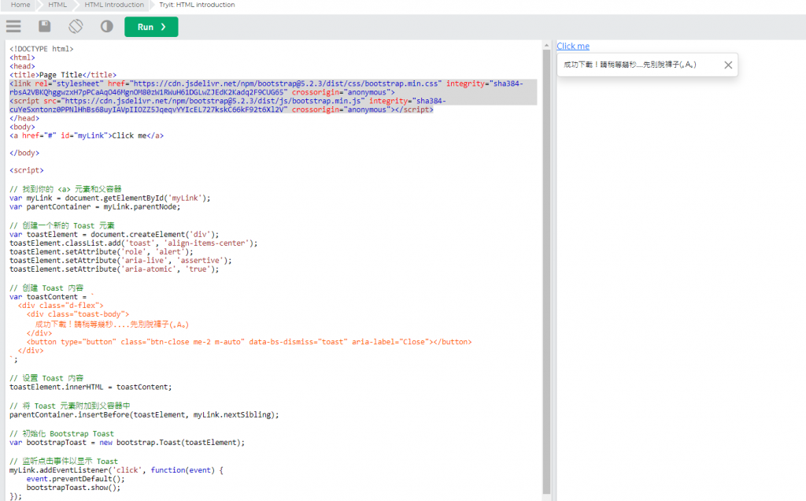Click the 'var toastContent' line
This screenshot has height=501, width=806.
pos(52,297)
